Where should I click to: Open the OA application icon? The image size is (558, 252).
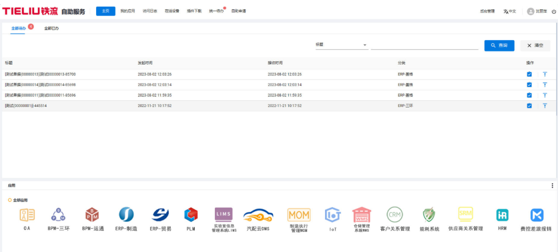tap(27, 215)
